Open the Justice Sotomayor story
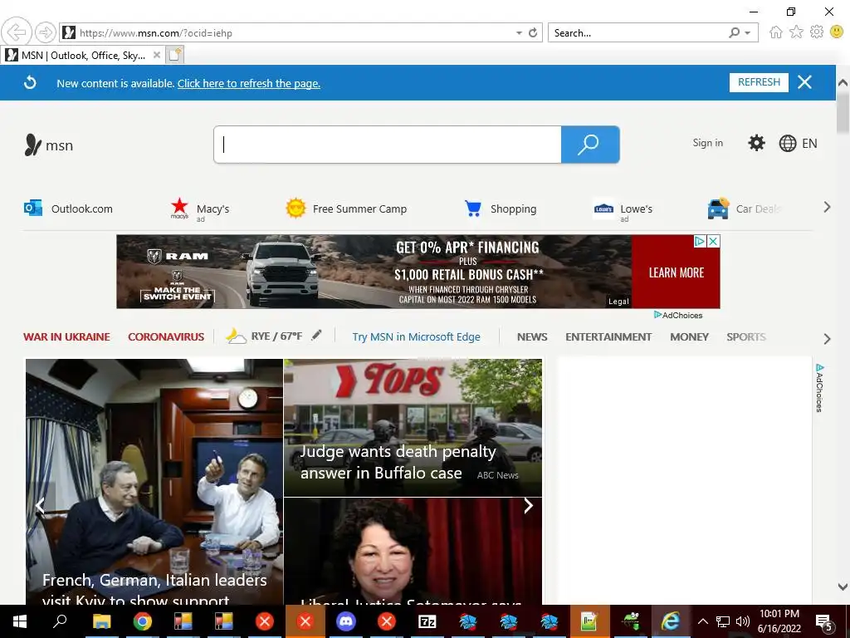 [413, 552]
